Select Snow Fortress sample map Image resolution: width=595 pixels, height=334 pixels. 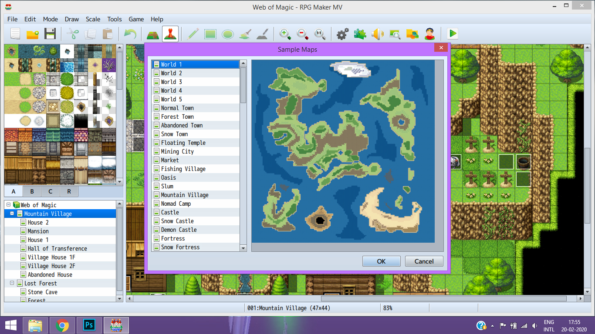point(196,247)
